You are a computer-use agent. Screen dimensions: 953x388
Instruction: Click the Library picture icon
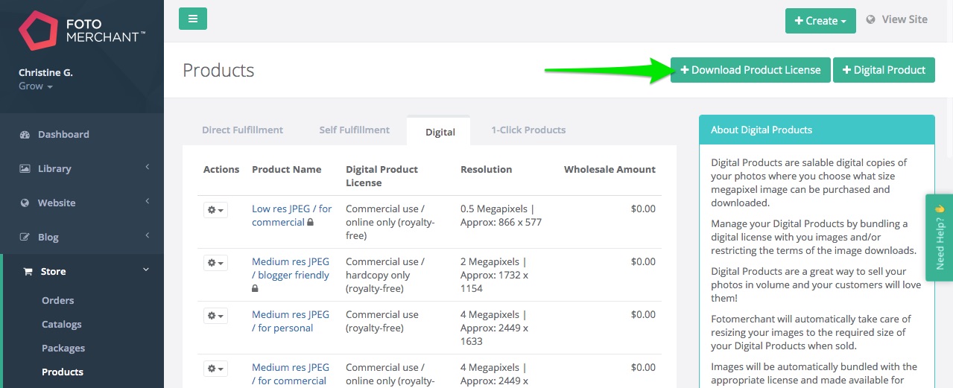click(x=25, y=169)
